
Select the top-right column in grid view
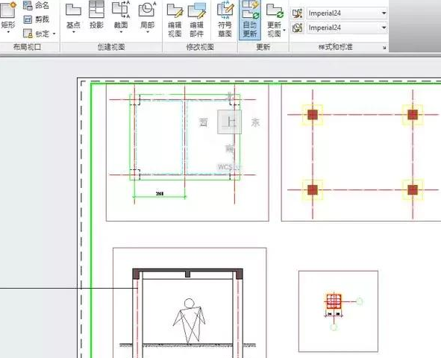tap(413, 115)
